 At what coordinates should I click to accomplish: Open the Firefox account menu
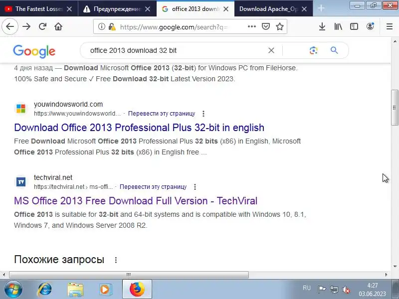point(370,26)
